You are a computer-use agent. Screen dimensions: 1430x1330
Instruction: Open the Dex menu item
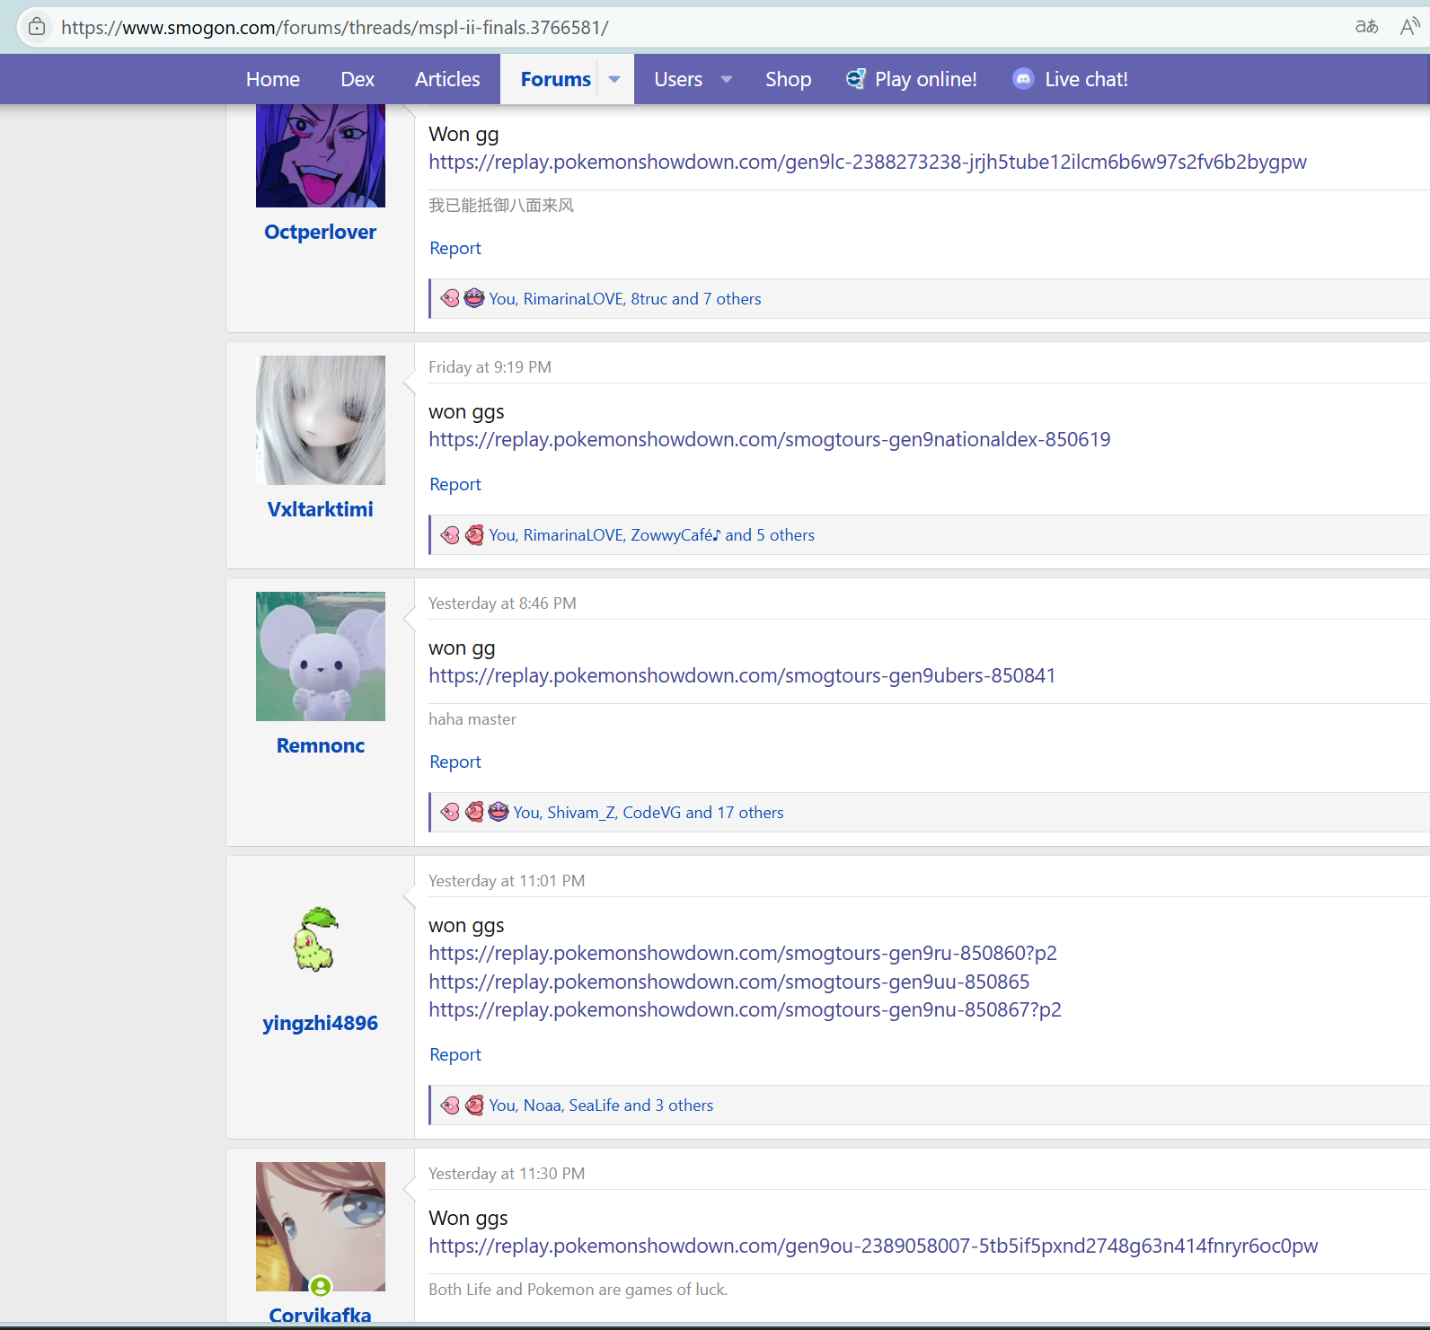click(357, 79)
